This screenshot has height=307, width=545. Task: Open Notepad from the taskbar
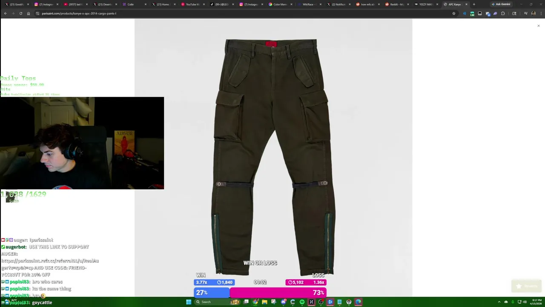point(339,302)
